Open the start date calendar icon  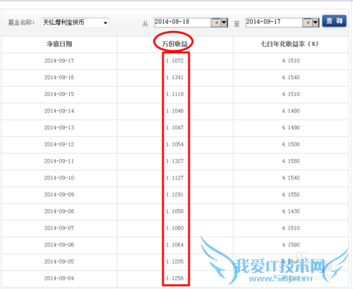coord(216,23)
